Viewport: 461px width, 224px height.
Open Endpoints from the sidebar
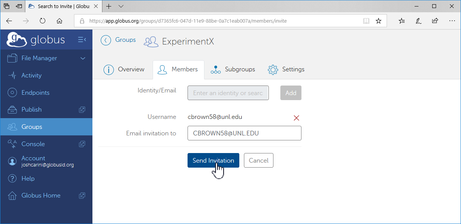tap(35, 92)
